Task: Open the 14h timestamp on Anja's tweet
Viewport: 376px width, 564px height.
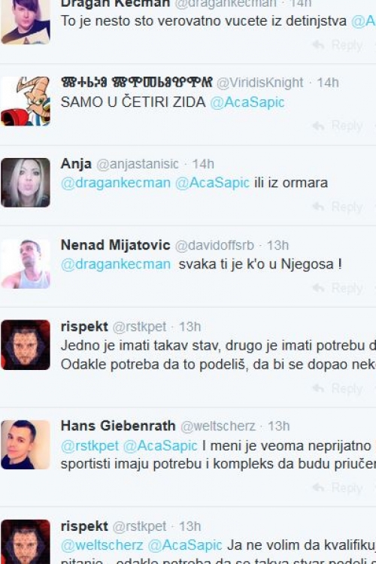Action: click(203, 165)
